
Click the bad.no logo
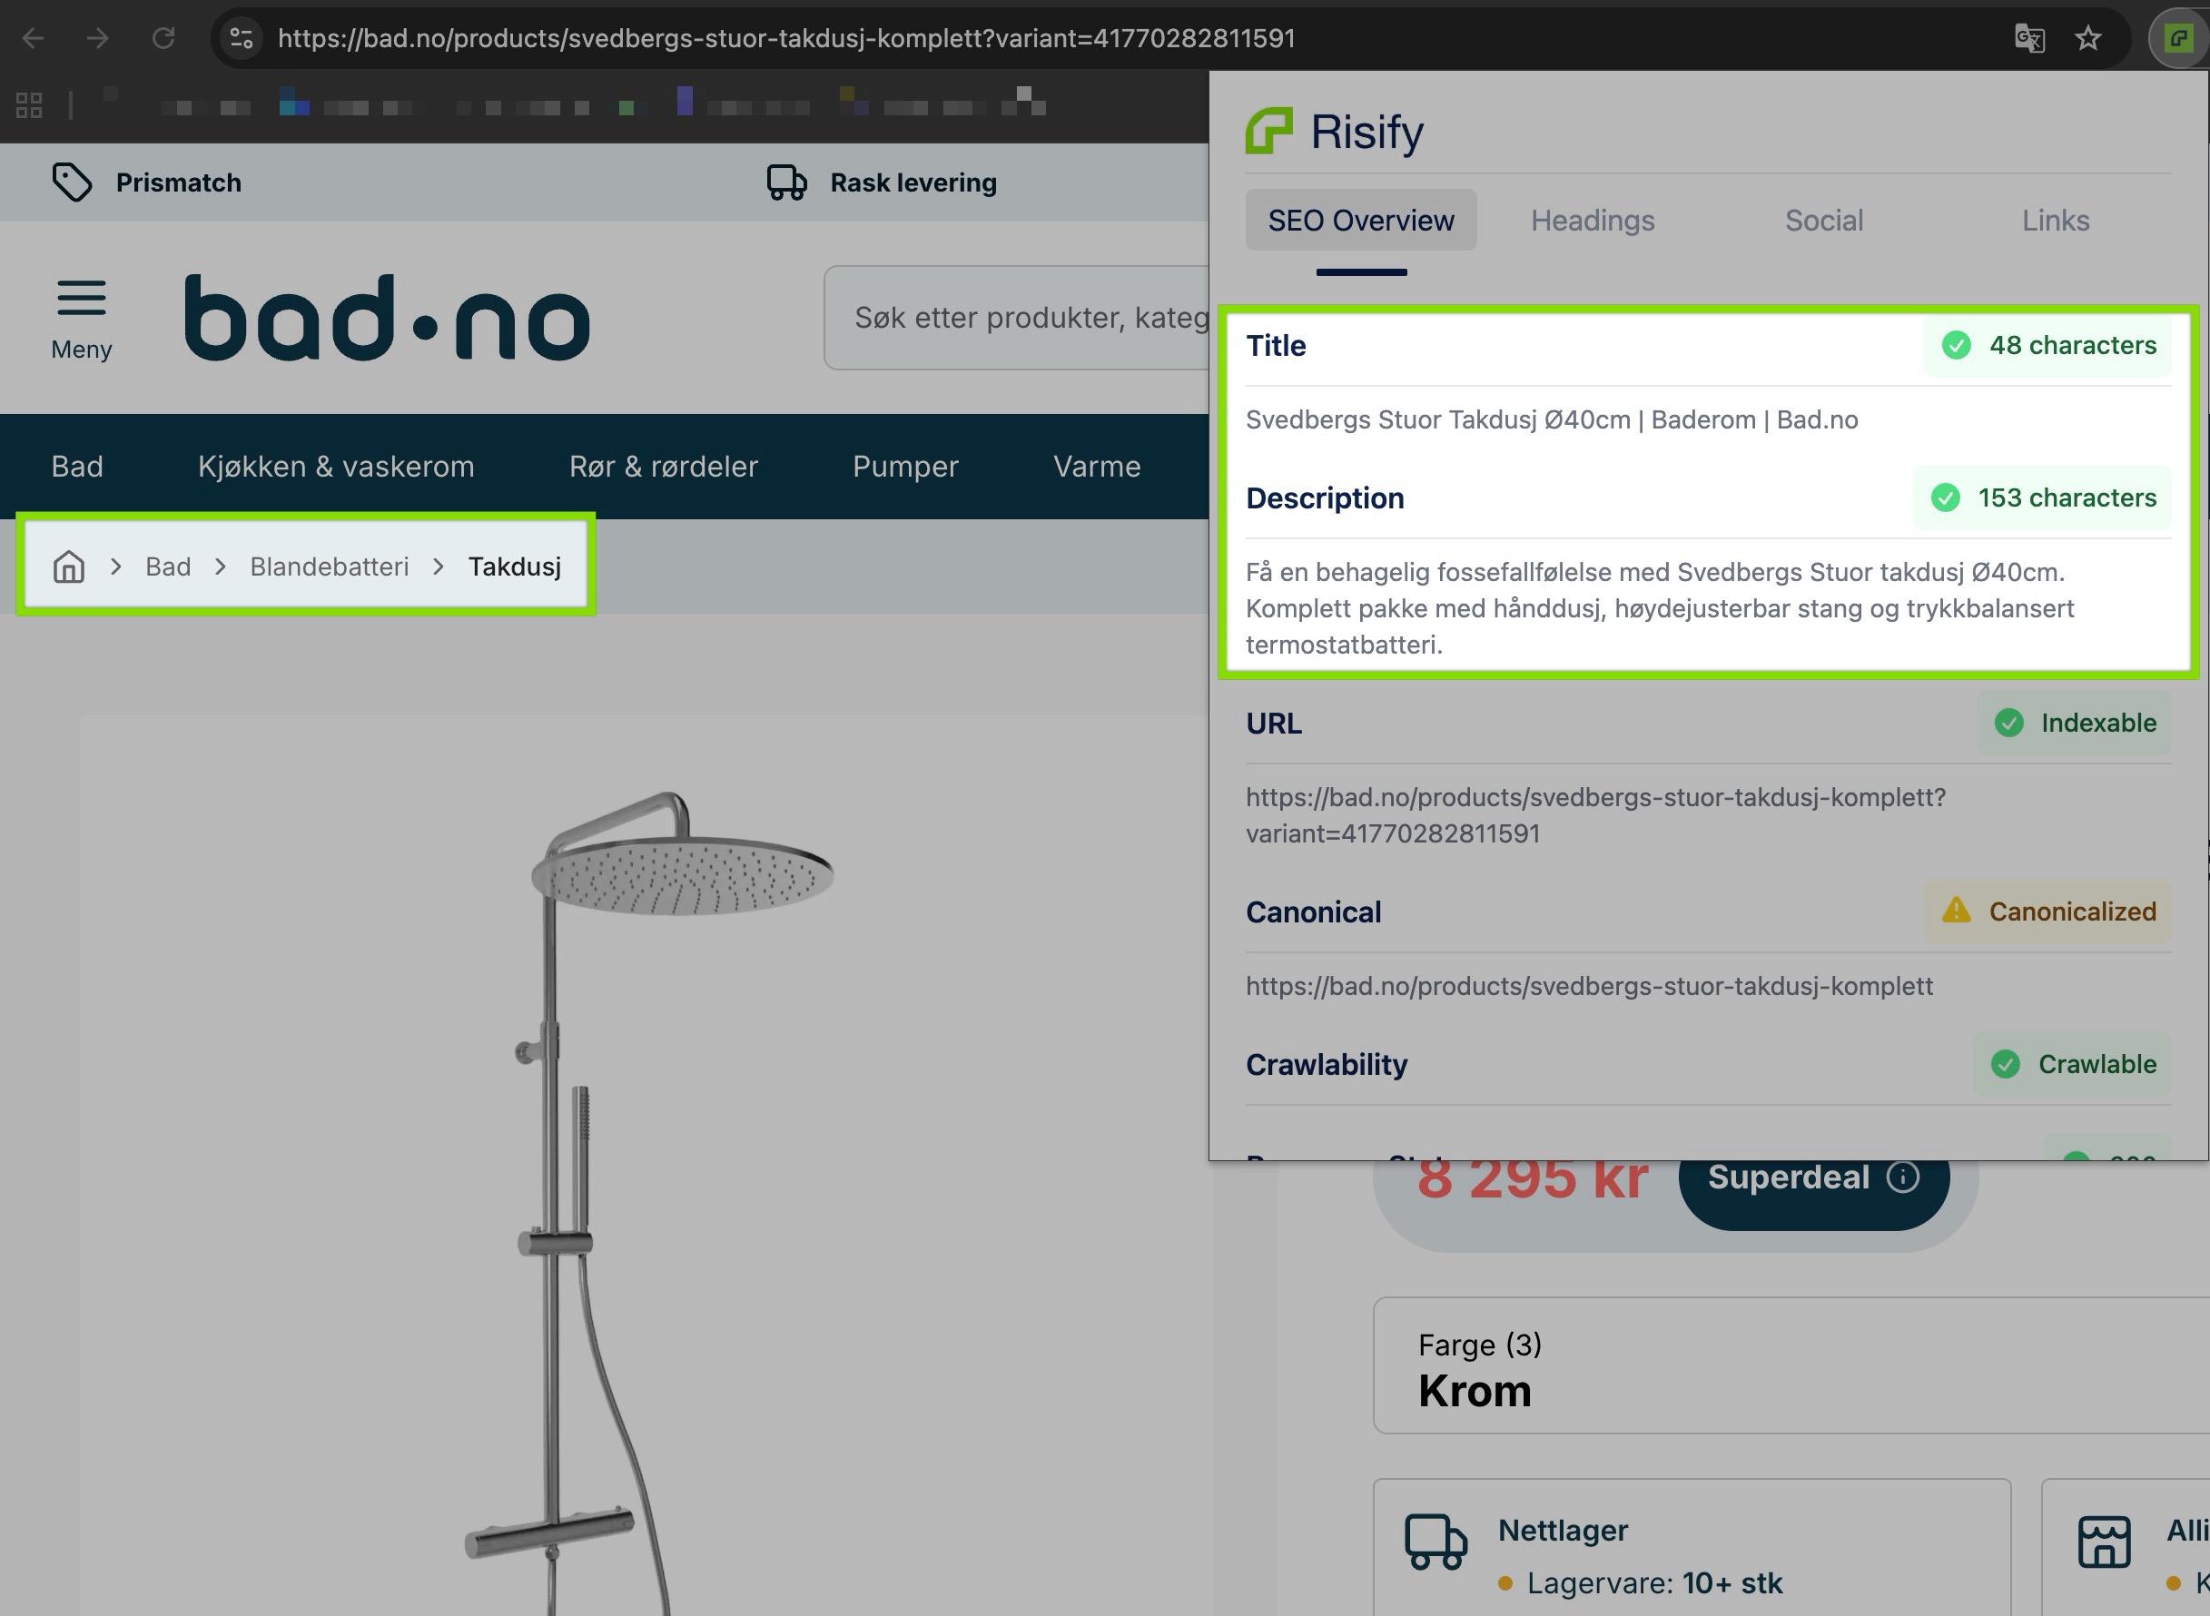pyautogui.click(x=388, y=318)
